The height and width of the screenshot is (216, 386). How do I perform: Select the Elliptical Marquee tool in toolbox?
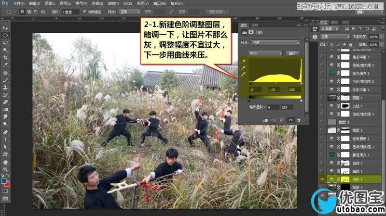pyautogui.click(x=5, y=36)
